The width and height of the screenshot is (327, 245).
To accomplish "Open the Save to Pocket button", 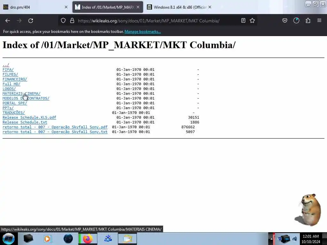I will click(x=285, y=21).
